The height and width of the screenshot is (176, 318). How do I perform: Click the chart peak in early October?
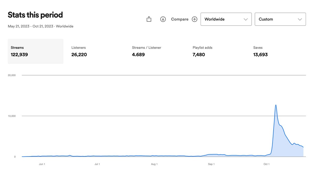point(276,105)
